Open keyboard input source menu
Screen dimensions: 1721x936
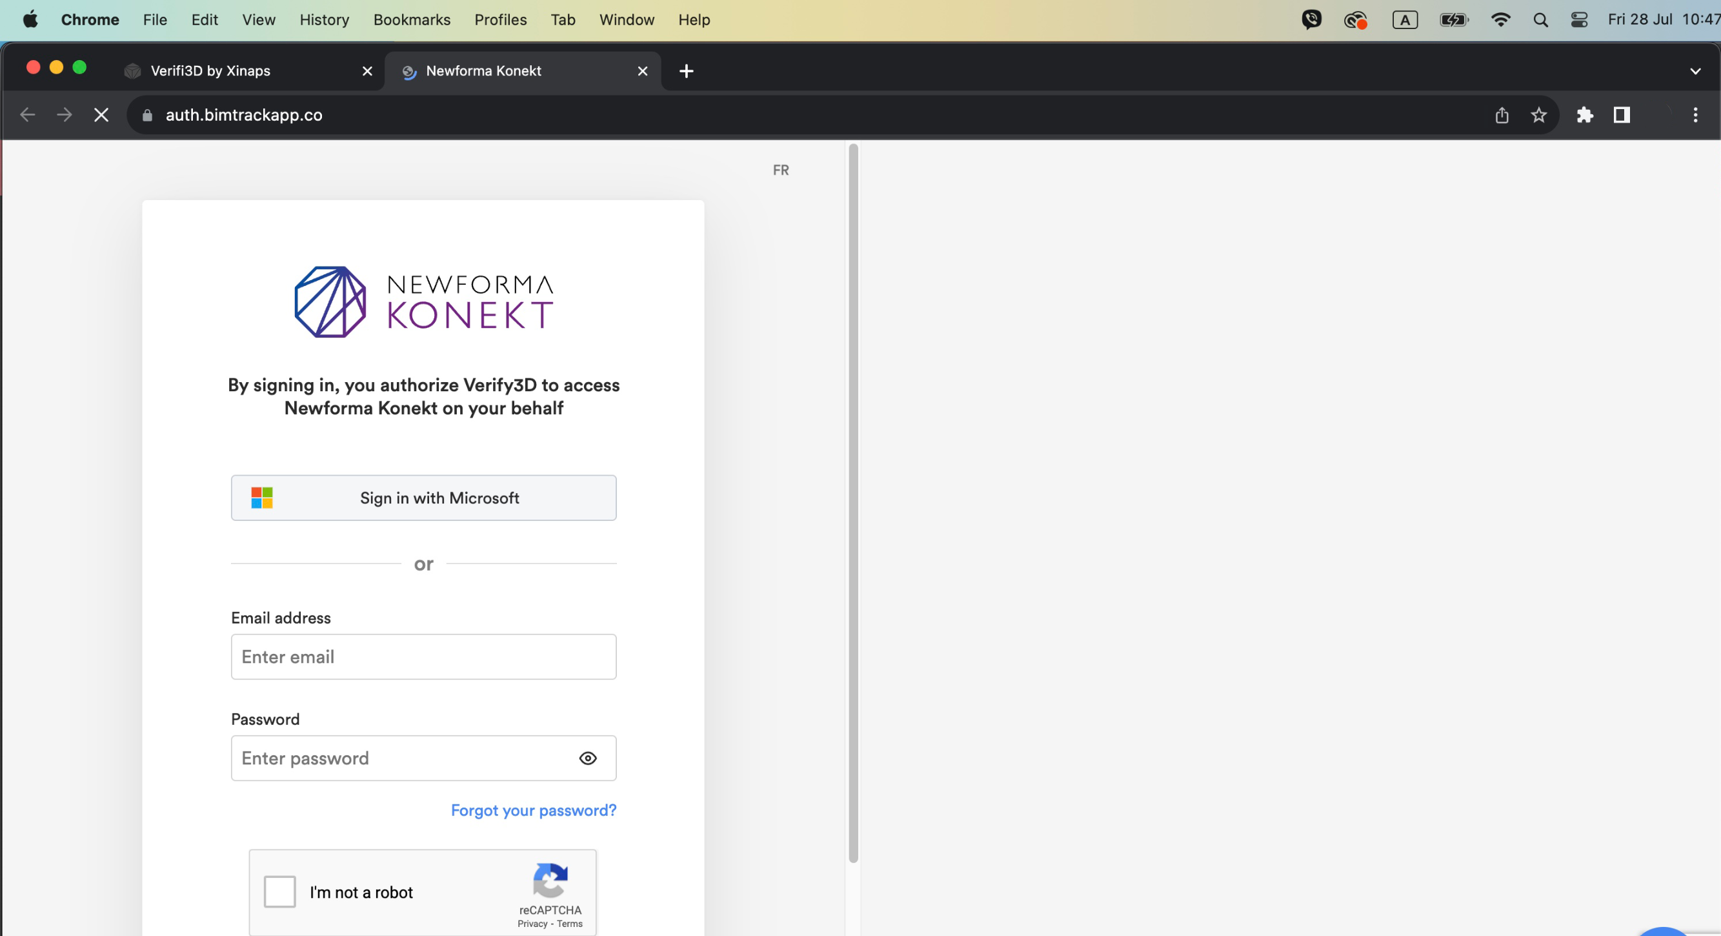(x=1405, y=19)
